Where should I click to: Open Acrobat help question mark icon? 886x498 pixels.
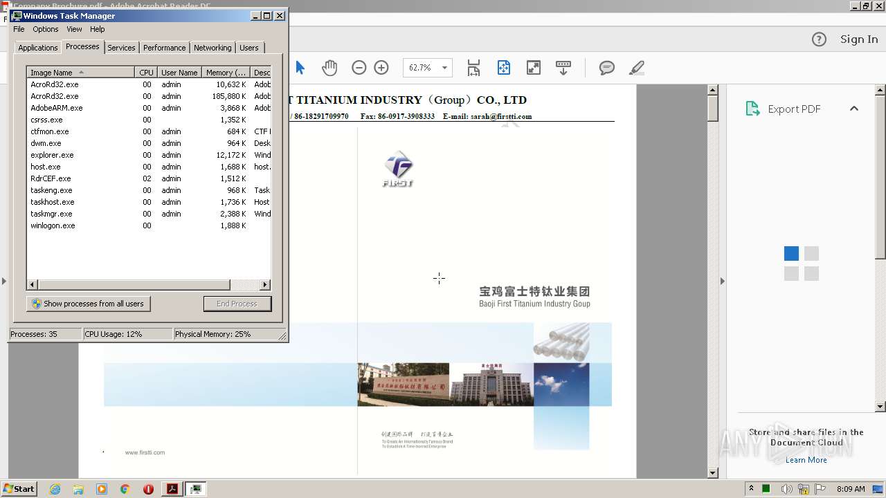tap(819, 39)
